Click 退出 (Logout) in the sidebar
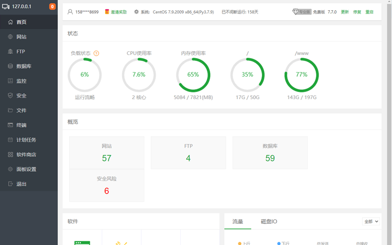 tap(21, 184)
